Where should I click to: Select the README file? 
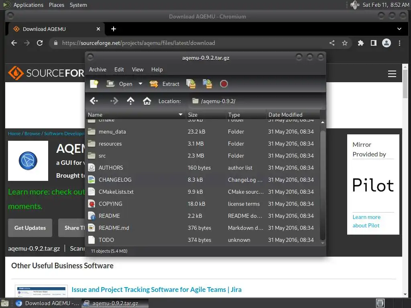pos(203,216)
